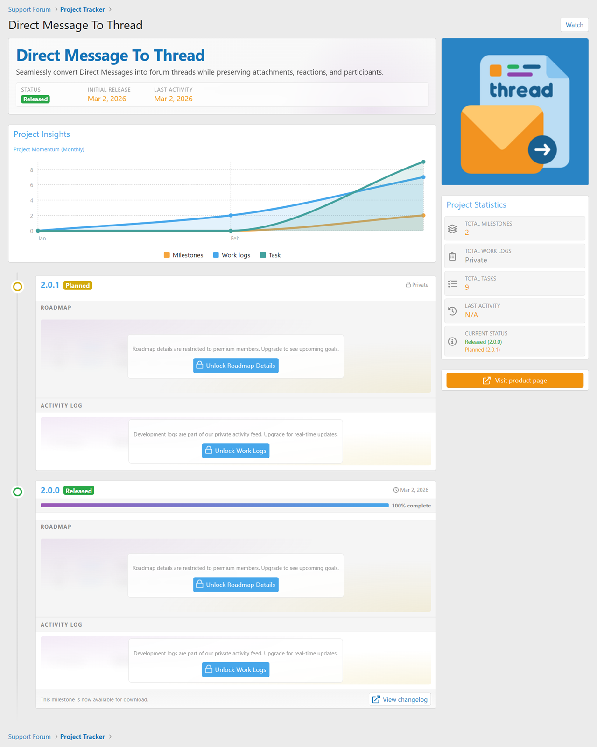Click the Planned badge next to 2.0.1
Screen dimensions: 597x747
click(77, 285)
